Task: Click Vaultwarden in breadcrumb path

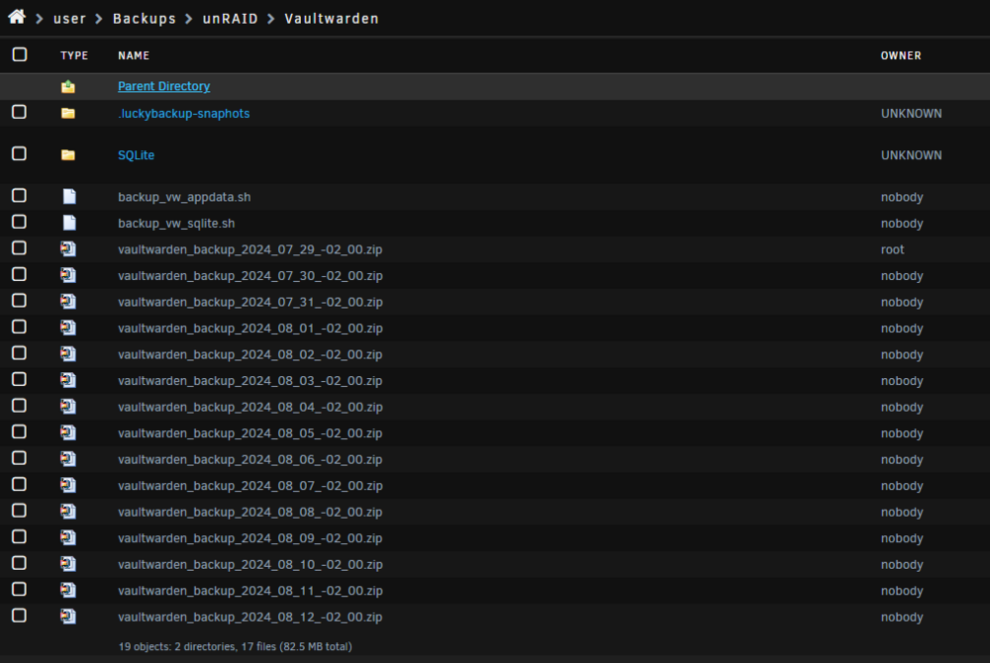Action: tap(332, 19)
